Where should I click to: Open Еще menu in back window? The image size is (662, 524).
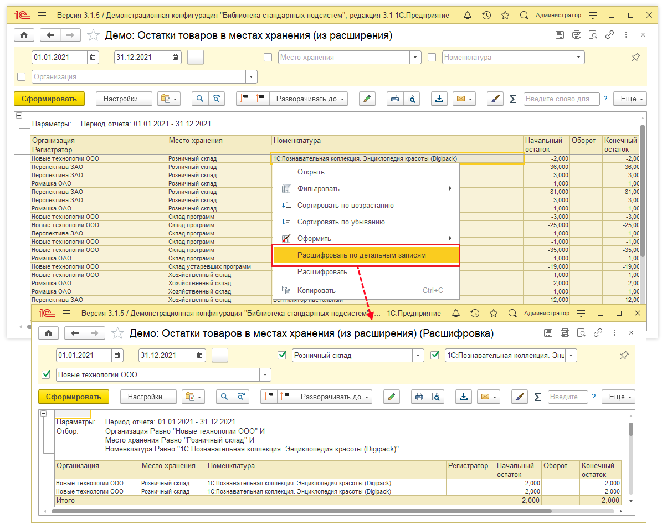(630, 99)
